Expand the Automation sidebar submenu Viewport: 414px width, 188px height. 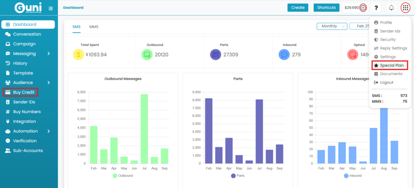pyautogui.click(x=49, y=131)
